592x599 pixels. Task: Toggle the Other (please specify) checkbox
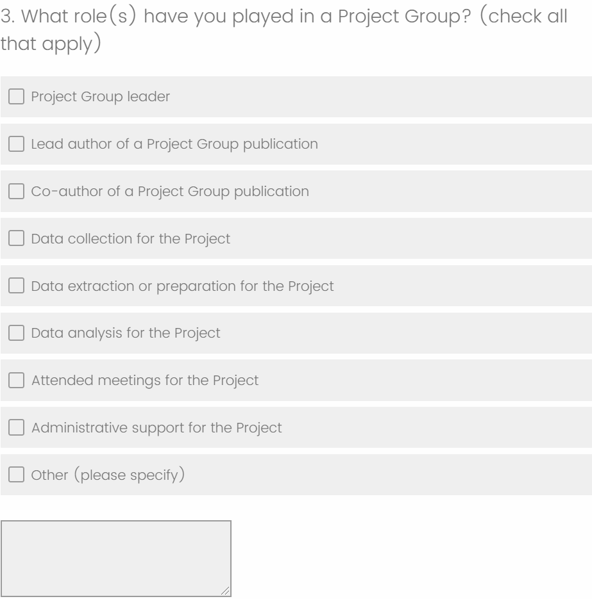[16, 475]
